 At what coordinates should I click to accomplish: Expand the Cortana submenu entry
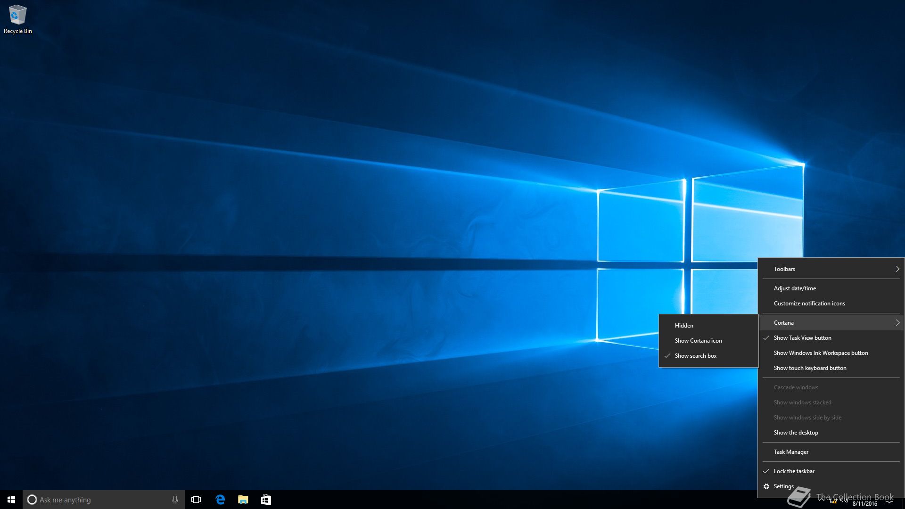point(831,323)
